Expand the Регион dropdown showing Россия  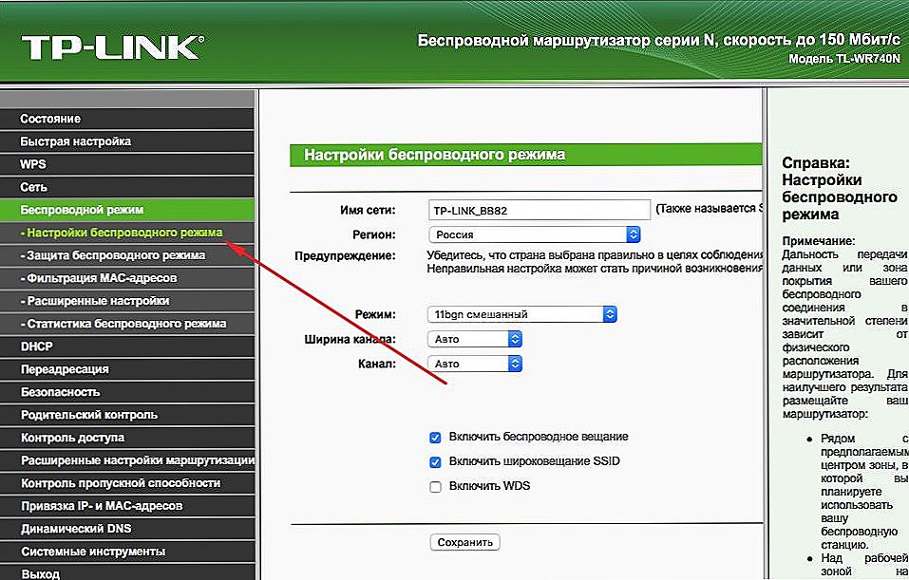click(534, 234)
